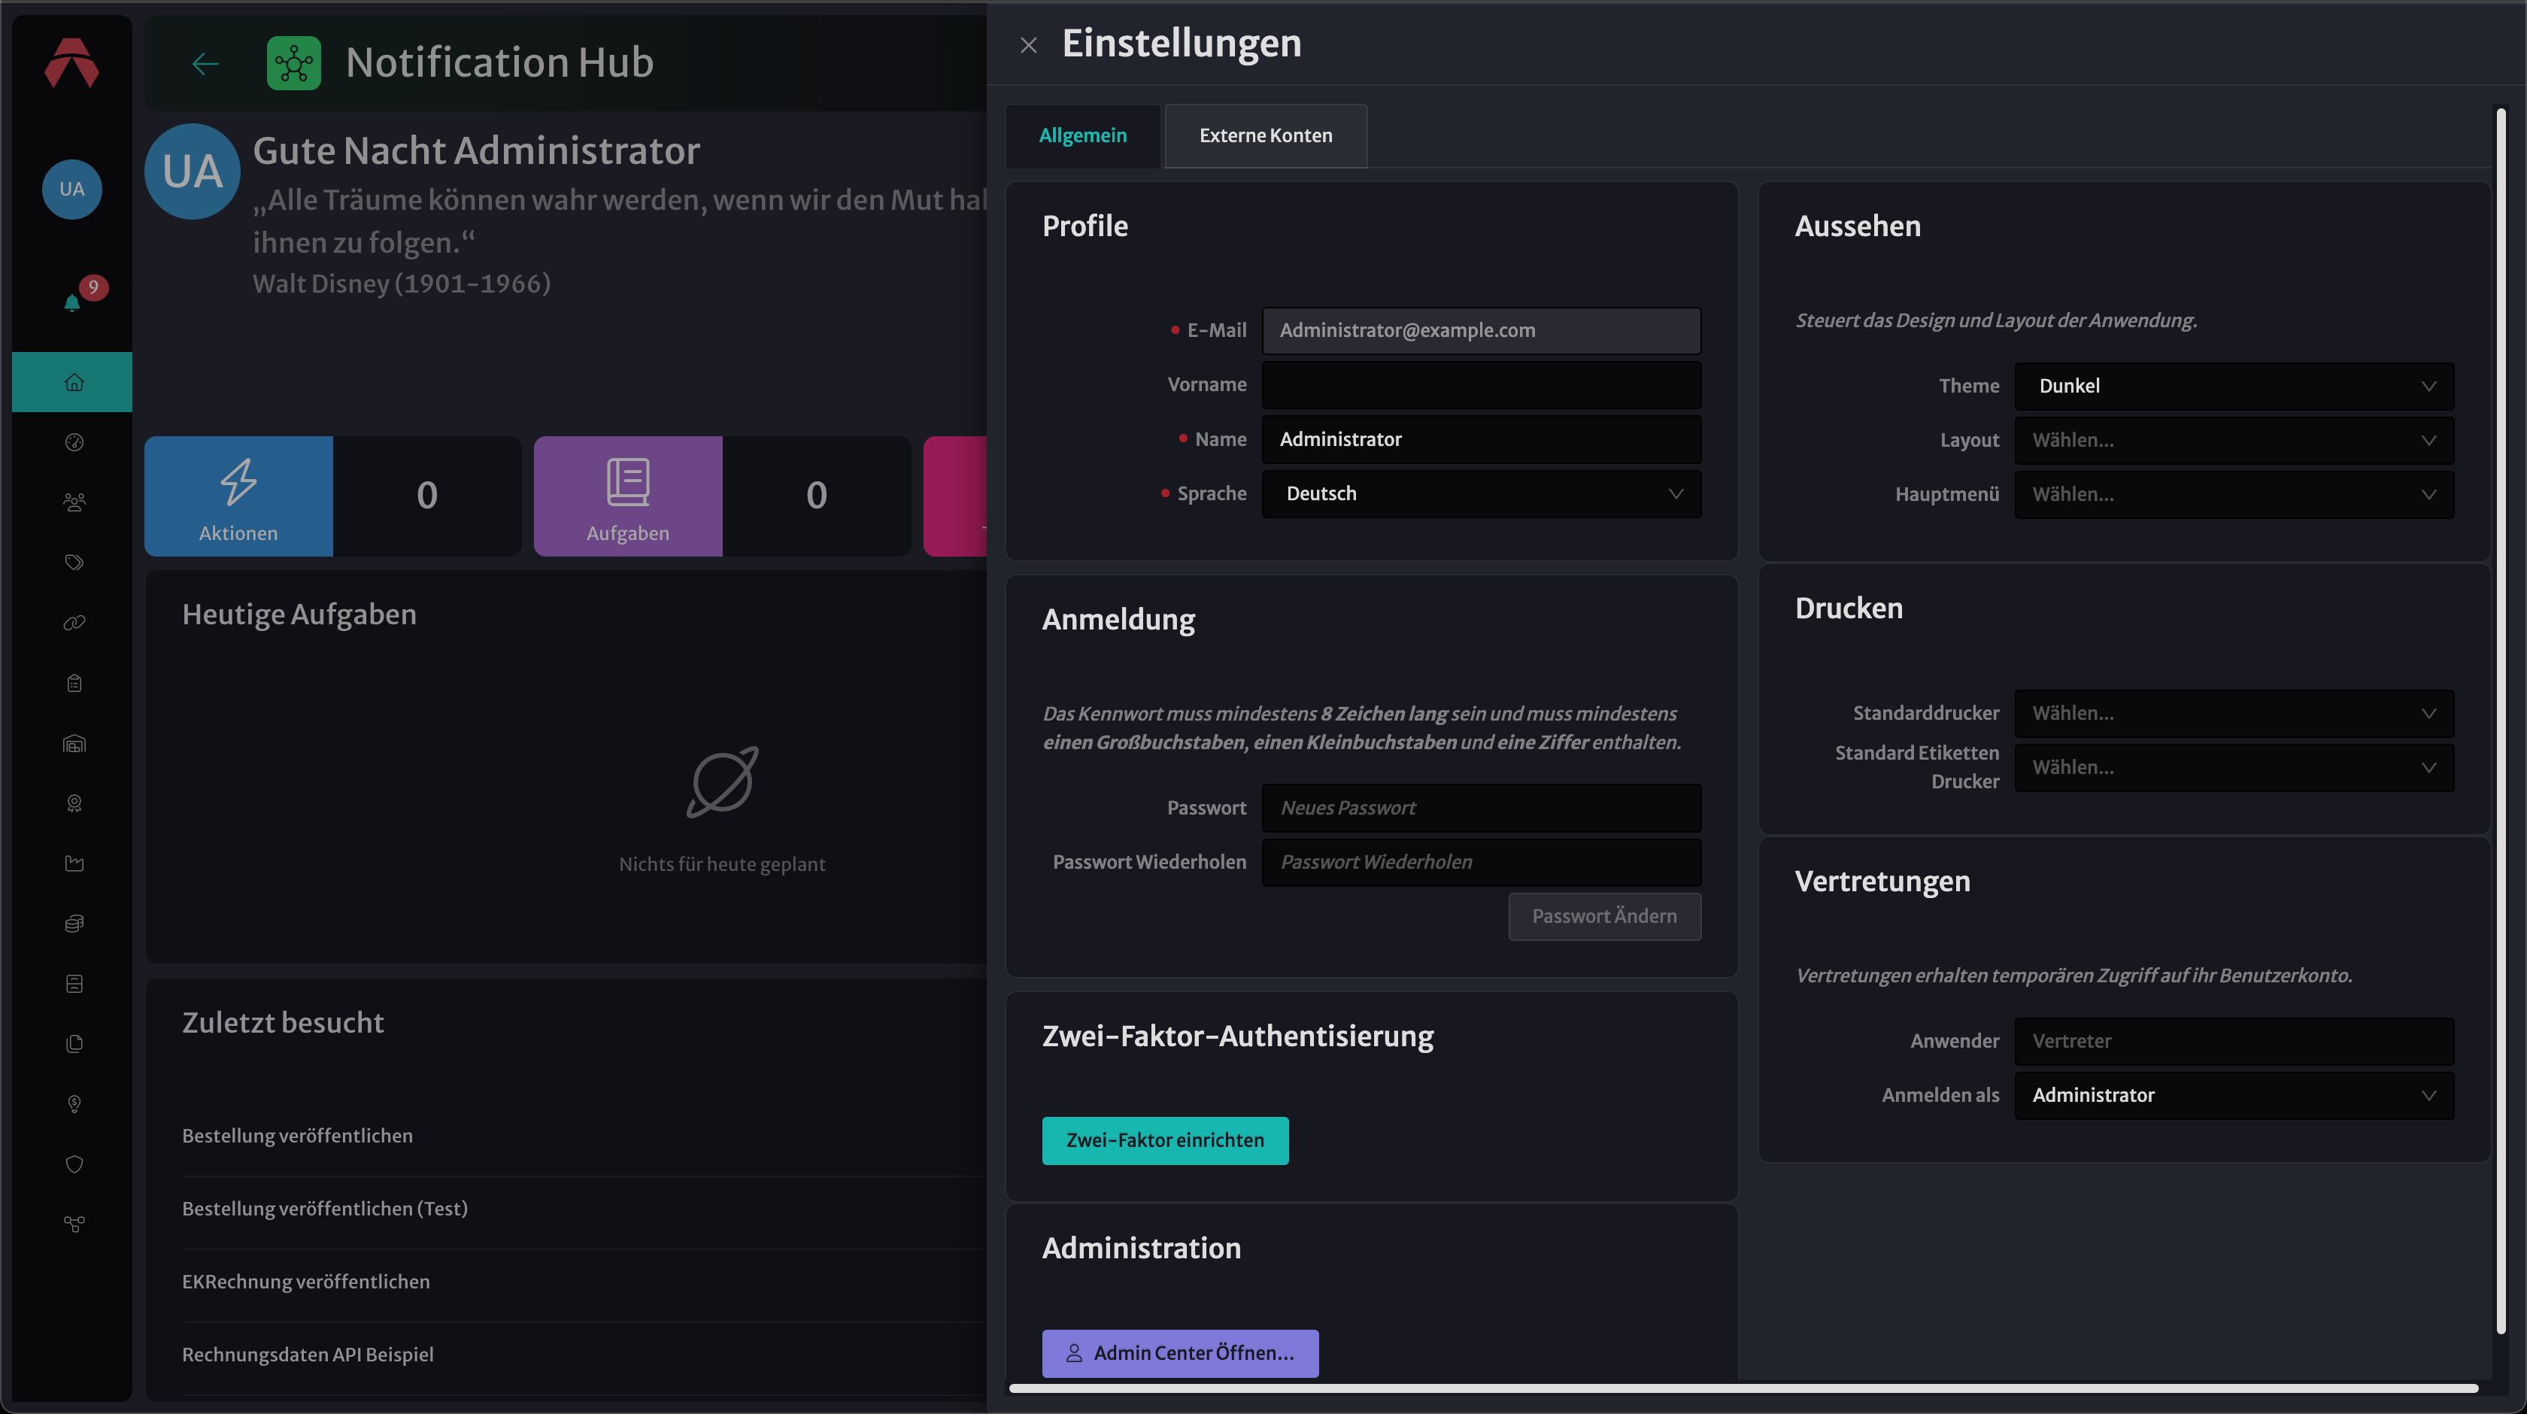This screenshot has width=2527, height=1414.
Task: Open the dollar lightbulb icon in the sidebar
Action: click(x=74, y=1103)
